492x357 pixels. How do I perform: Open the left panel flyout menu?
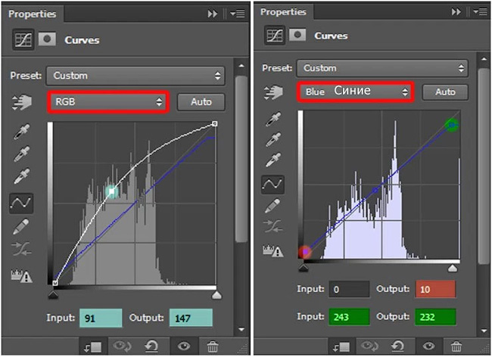[x=238, y=14]
